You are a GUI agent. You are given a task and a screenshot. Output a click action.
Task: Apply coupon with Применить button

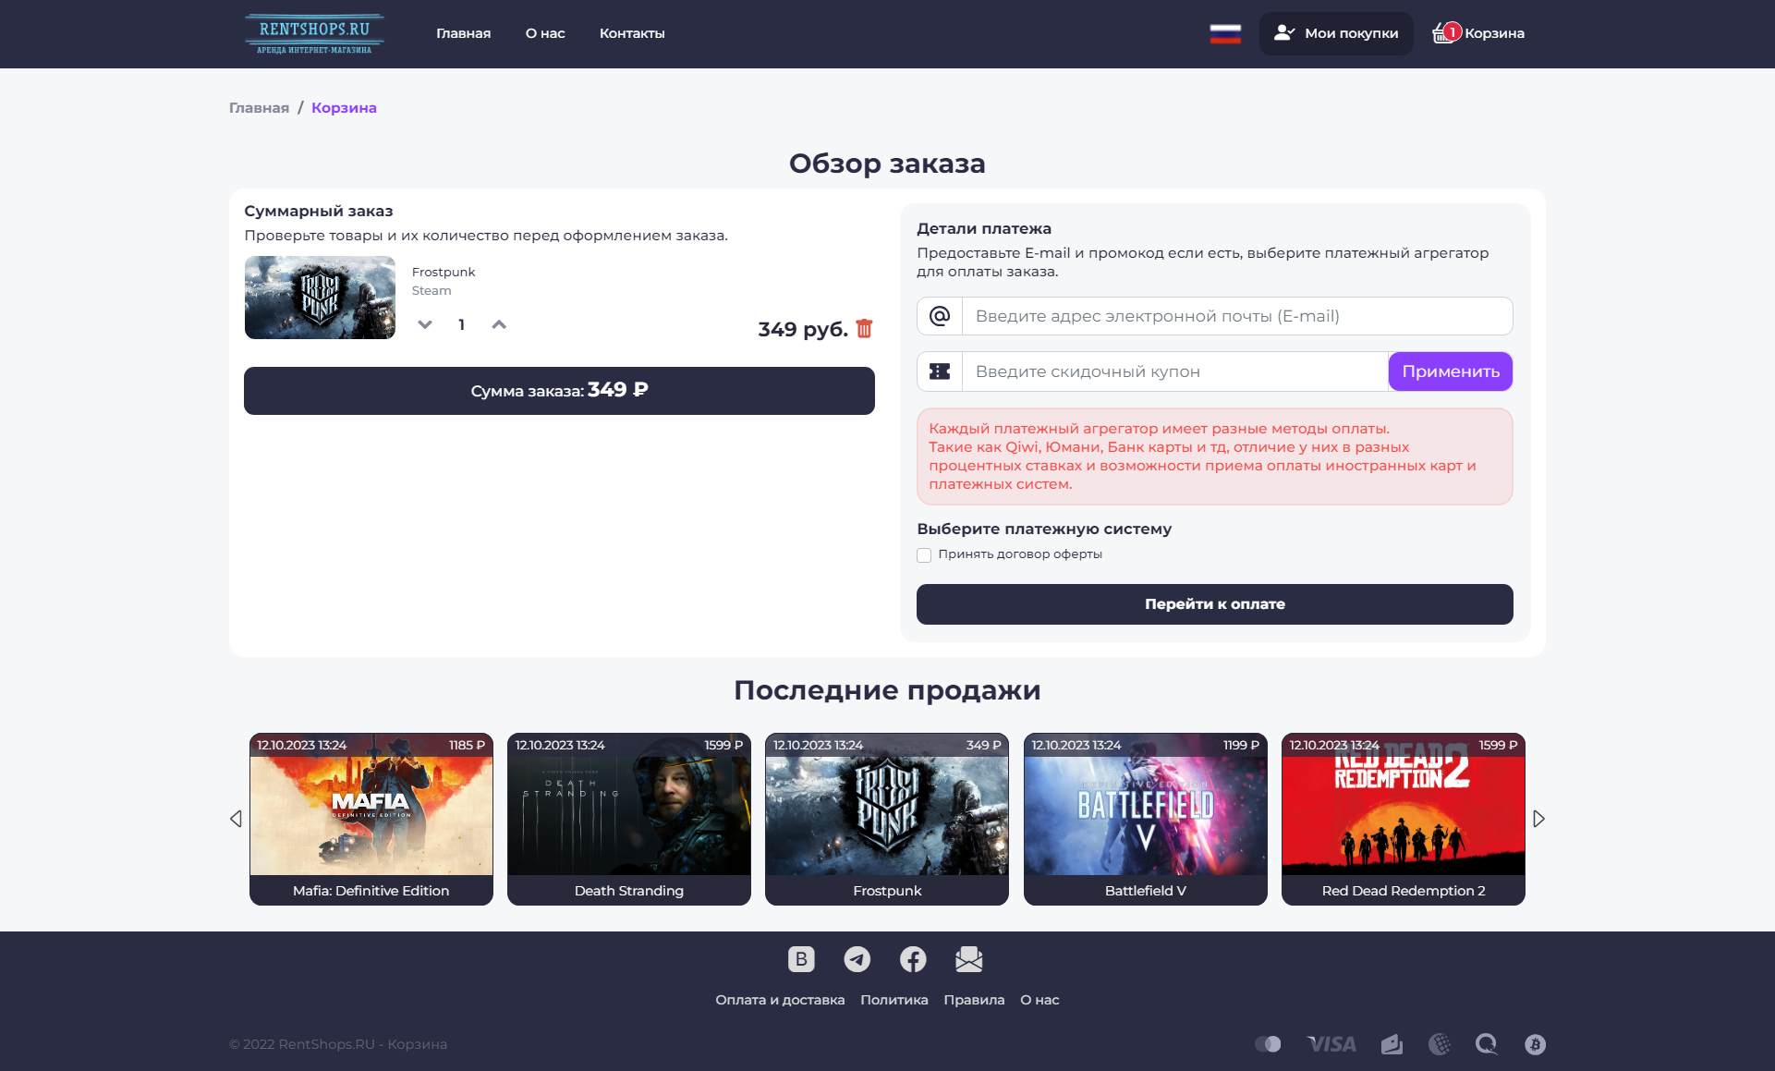[1451, 371]
